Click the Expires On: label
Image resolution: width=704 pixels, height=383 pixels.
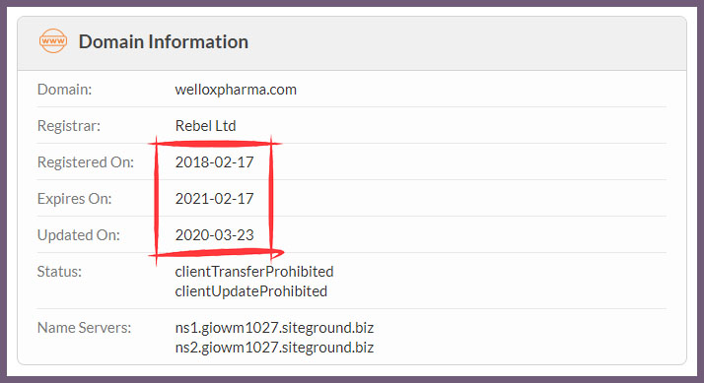coord(75,198)
